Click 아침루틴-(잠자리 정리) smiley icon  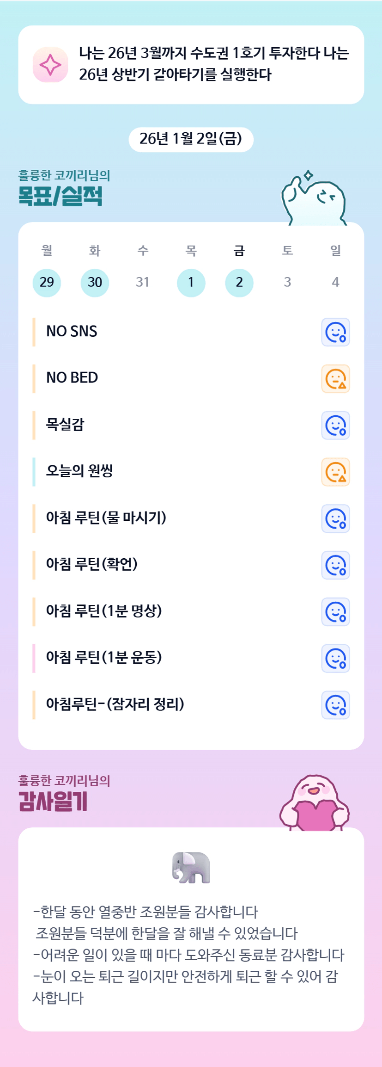tap(335, 705)
